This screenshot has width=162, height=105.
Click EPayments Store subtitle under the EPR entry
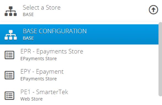(39, 59)
